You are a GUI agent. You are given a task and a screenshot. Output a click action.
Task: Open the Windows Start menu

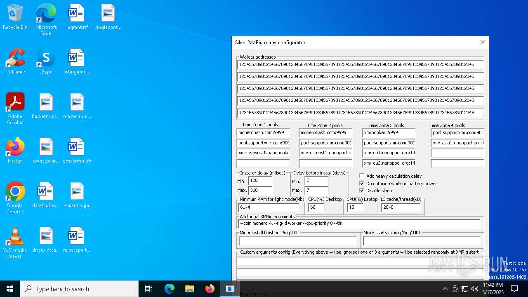point(10,289)
